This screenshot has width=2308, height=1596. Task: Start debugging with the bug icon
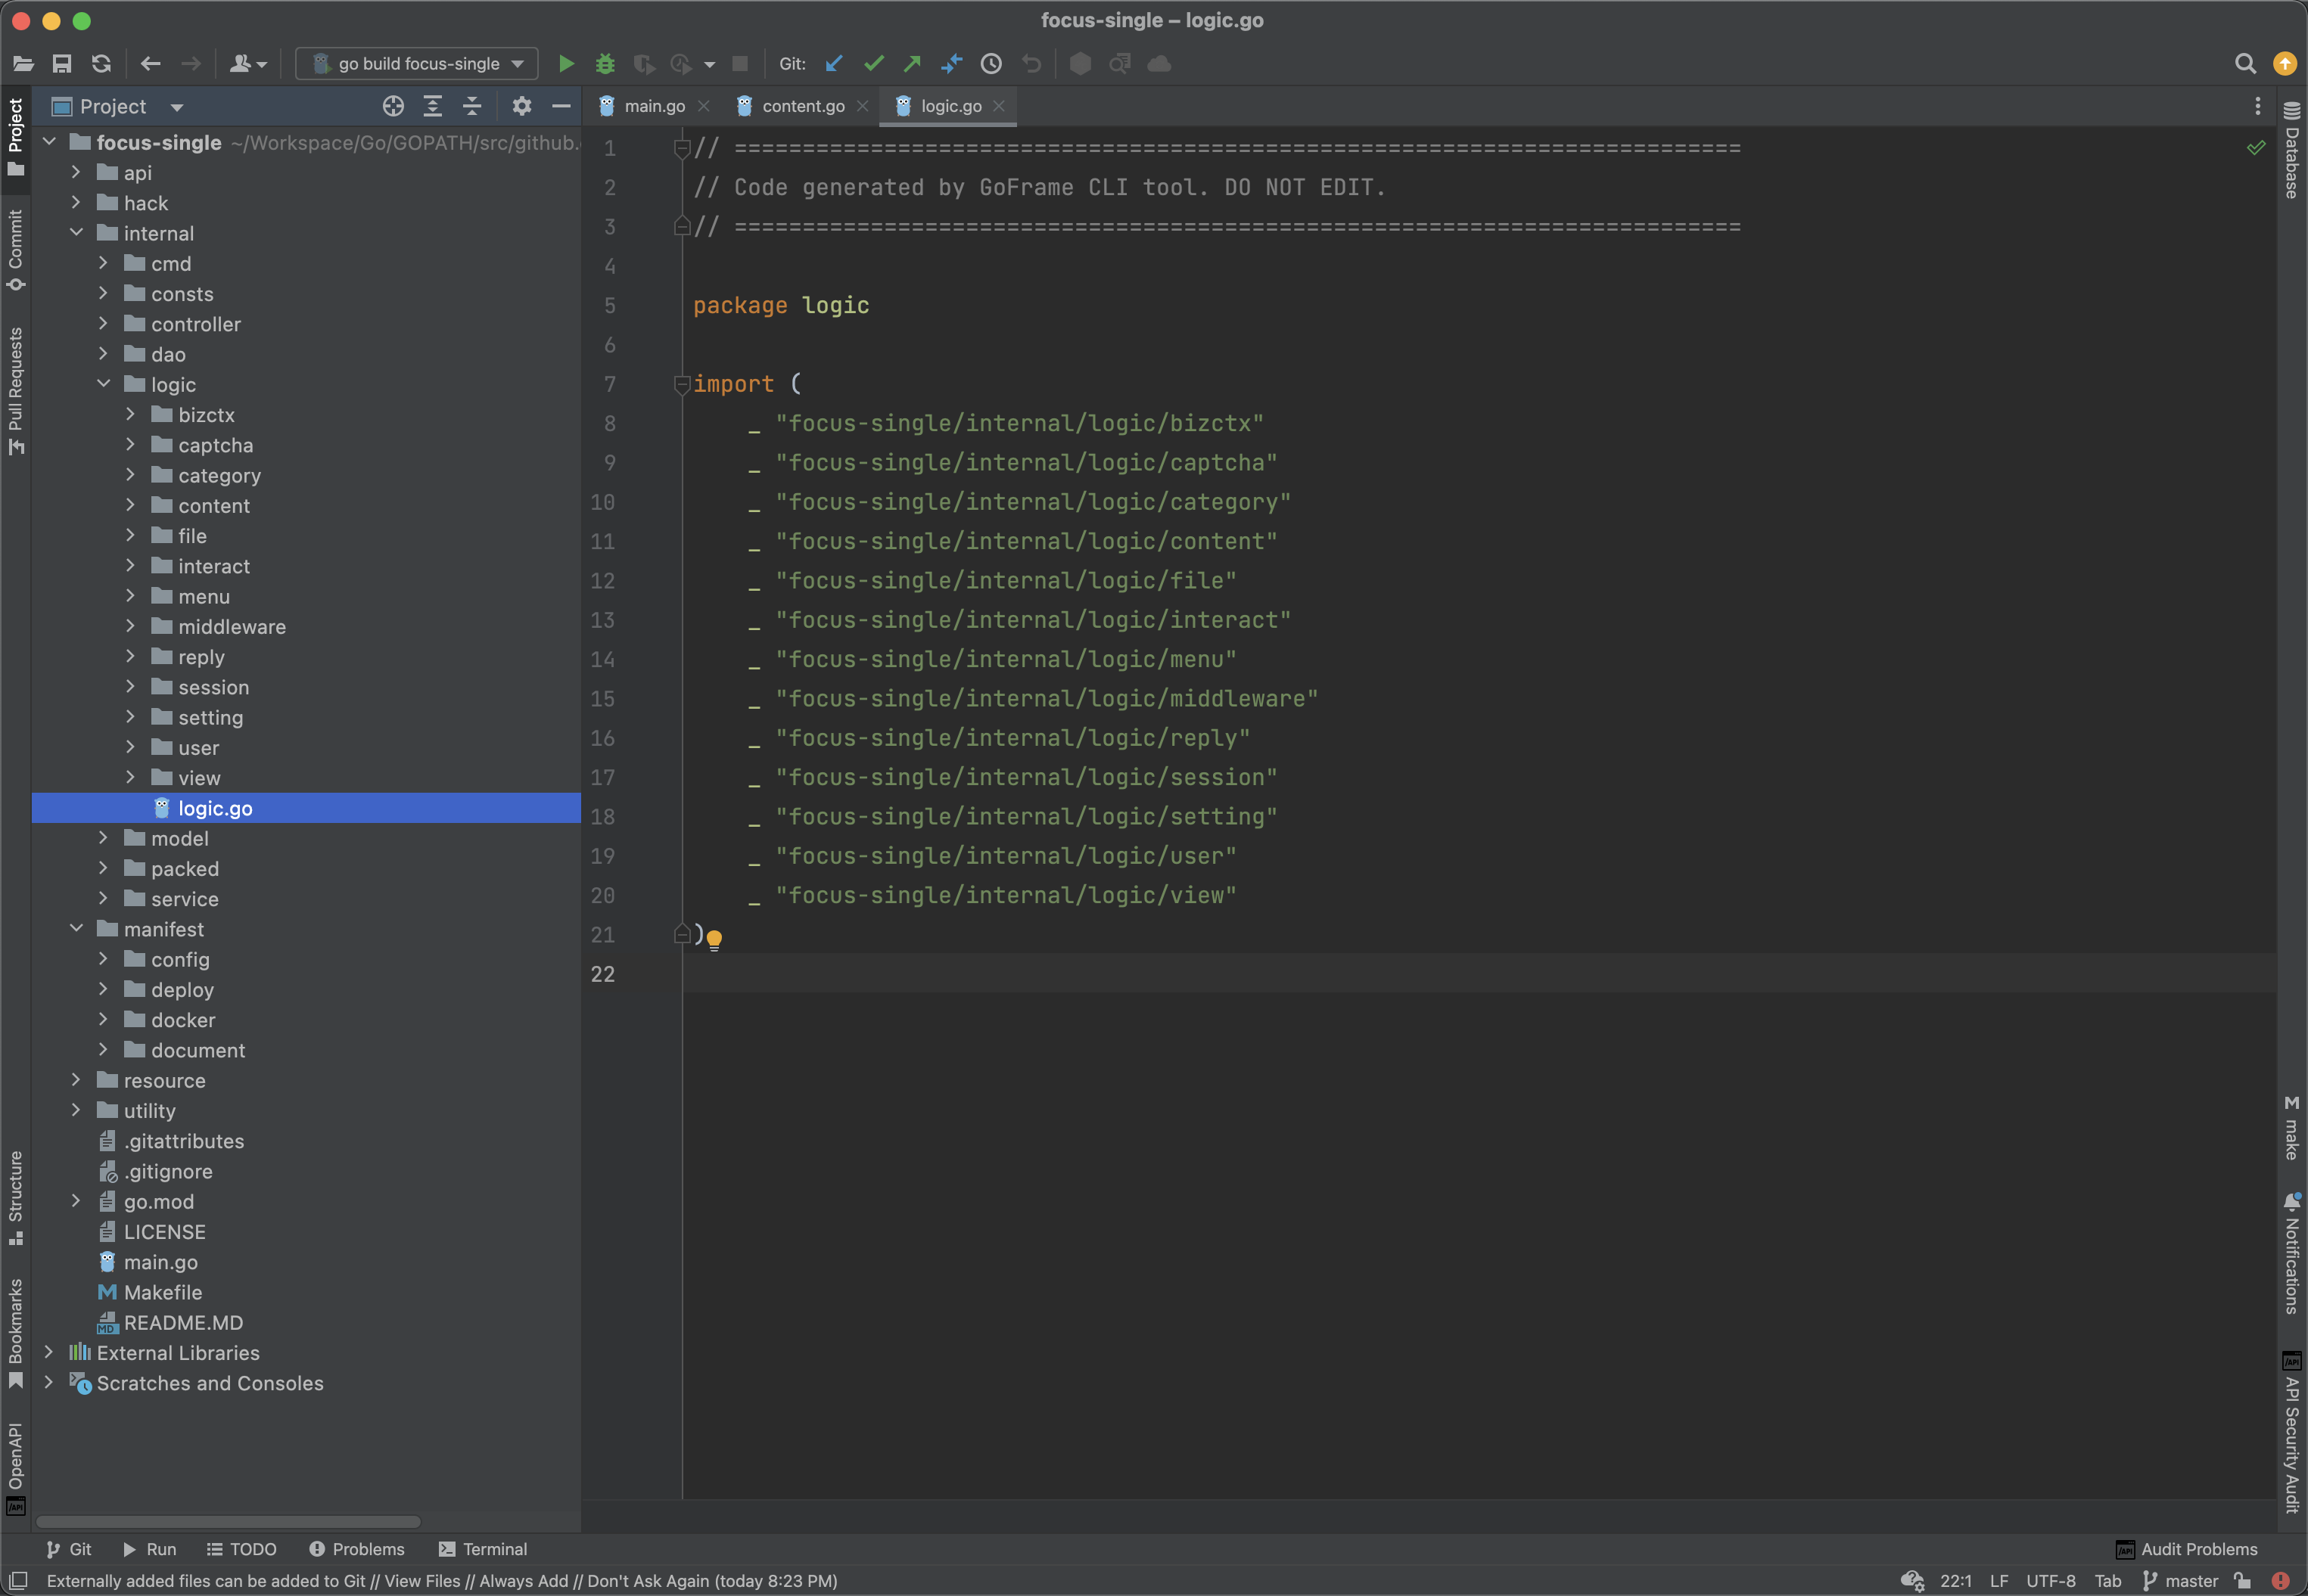605,63
